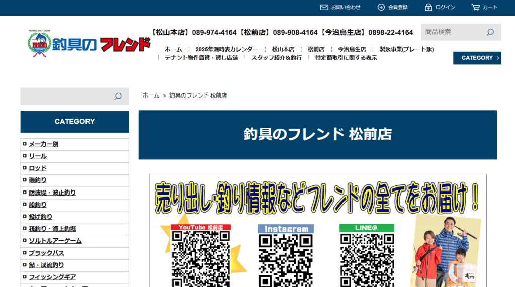Viewport: 515px width, 287px height.
Task: Open the ソルトルアーゲーム category
Action: [55, 241]
